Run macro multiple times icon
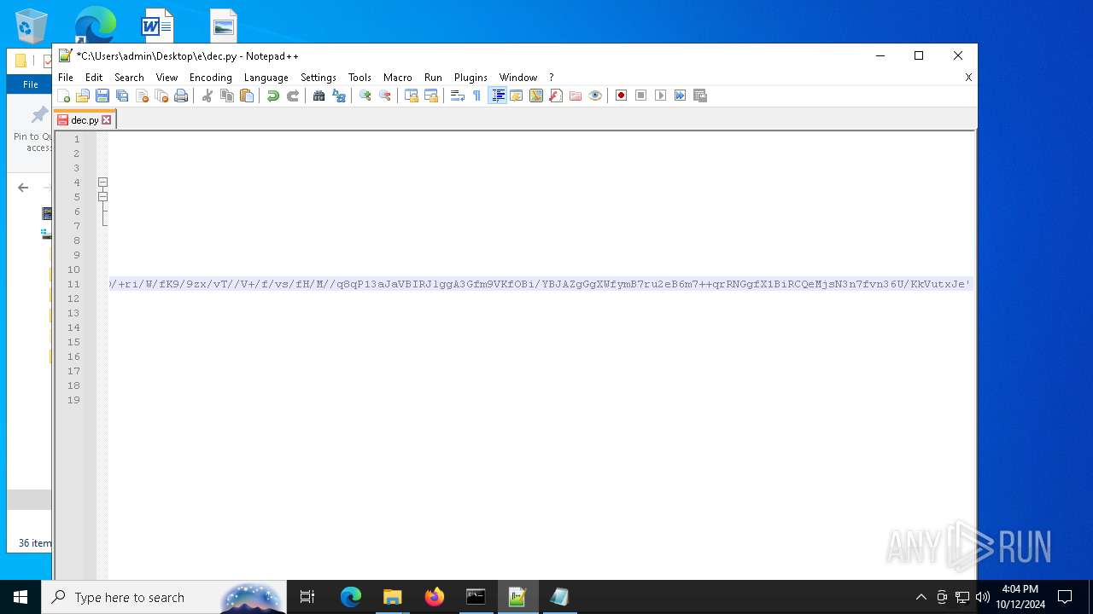Image resolution: width=1093 pixels, height=614 pixels. coord(680,96)
